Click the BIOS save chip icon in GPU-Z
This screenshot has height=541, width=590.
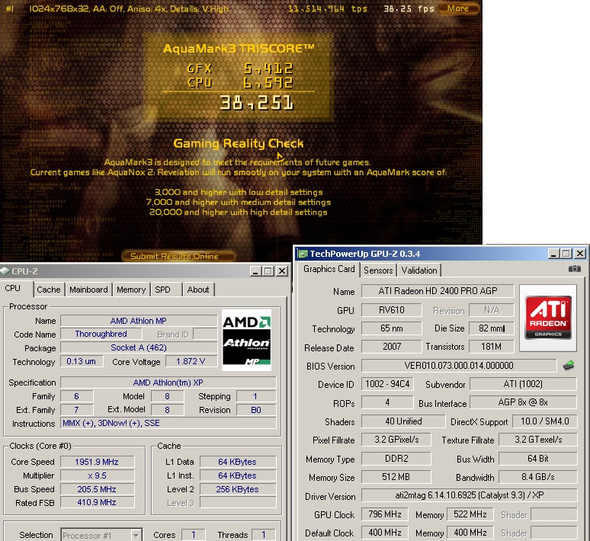point(569,365)
